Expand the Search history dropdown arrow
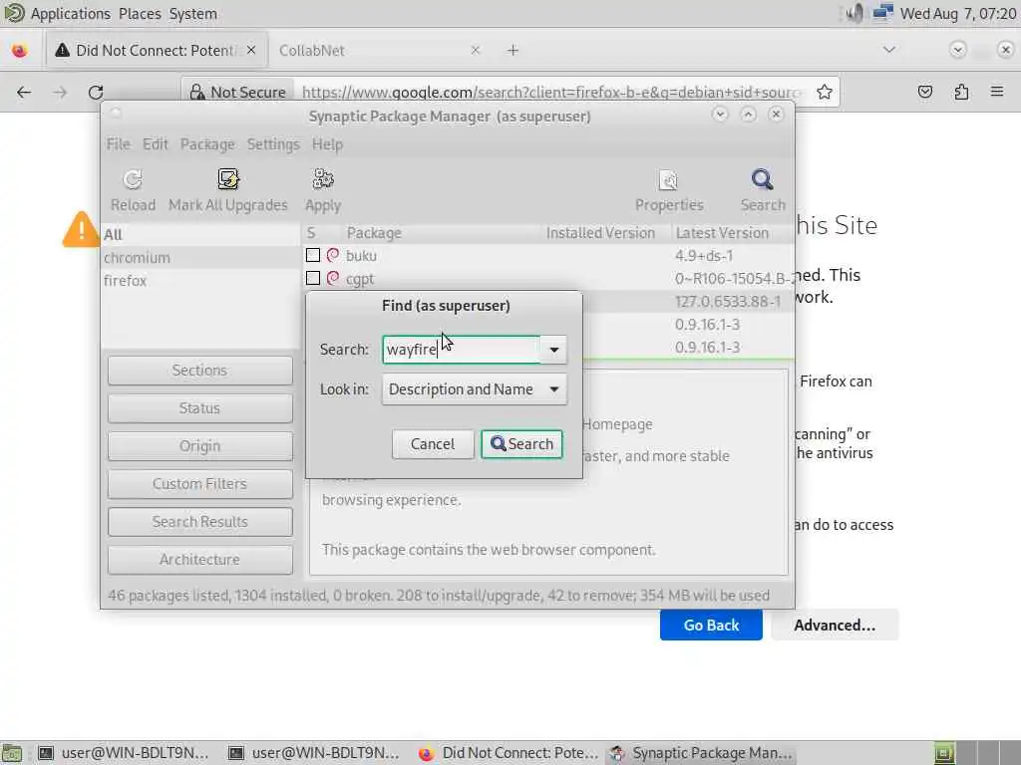 click(x=553, y=350)
